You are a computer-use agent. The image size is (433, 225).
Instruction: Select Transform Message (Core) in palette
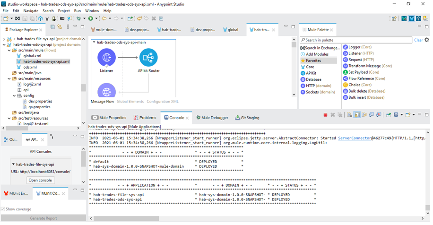point(368,66)
